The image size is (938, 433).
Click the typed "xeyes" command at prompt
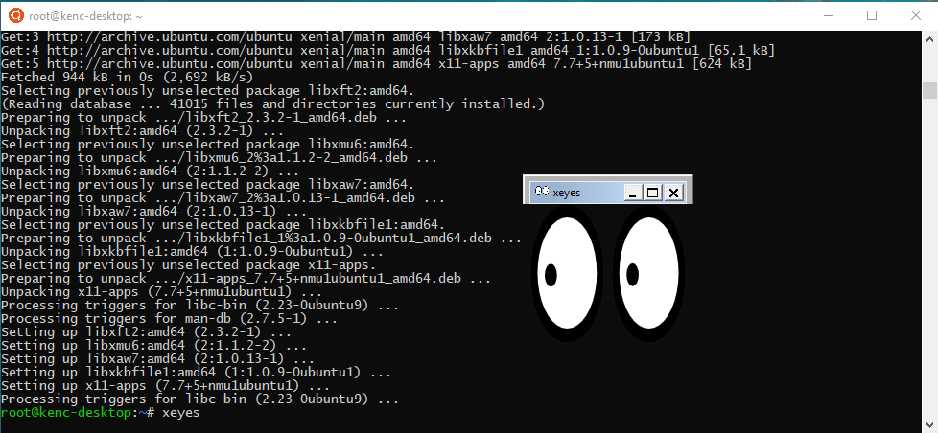click(x=180, y=413)
